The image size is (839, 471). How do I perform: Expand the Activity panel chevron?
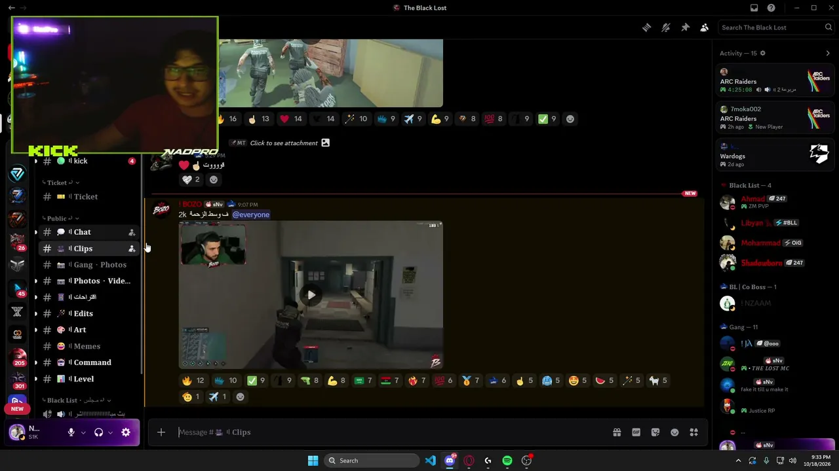click(x=828, y=53)
